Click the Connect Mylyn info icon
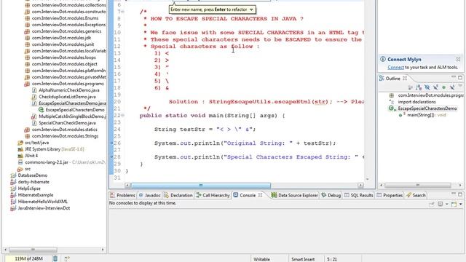 coord(383,59)
